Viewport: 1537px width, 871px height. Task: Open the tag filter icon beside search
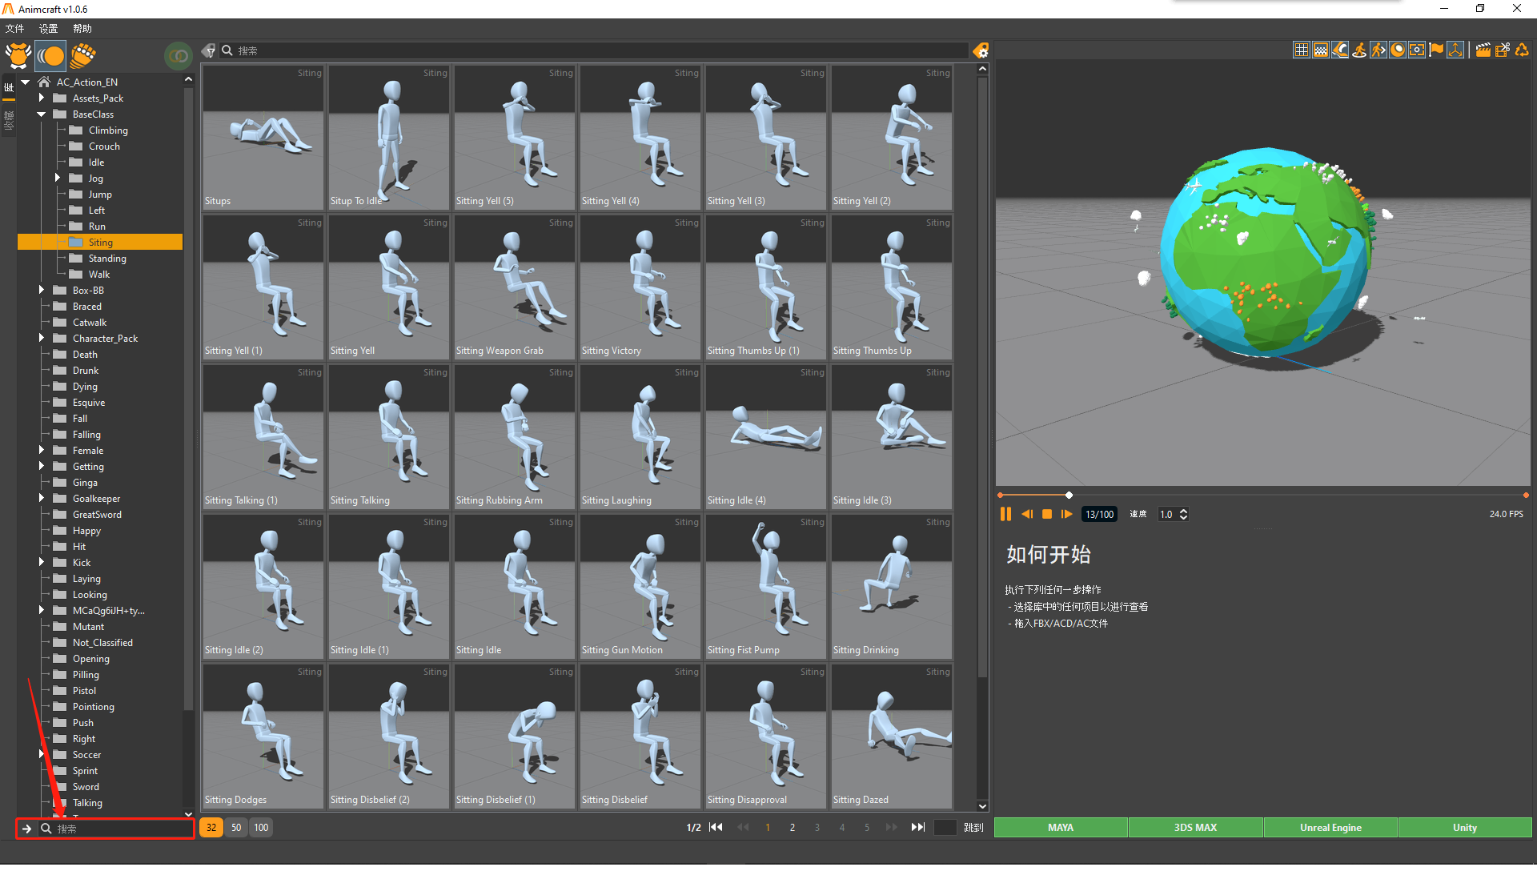pos(209,50)
